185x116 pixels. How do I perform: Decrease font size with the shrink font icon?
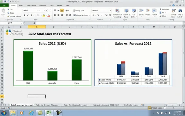click(50, 10)
